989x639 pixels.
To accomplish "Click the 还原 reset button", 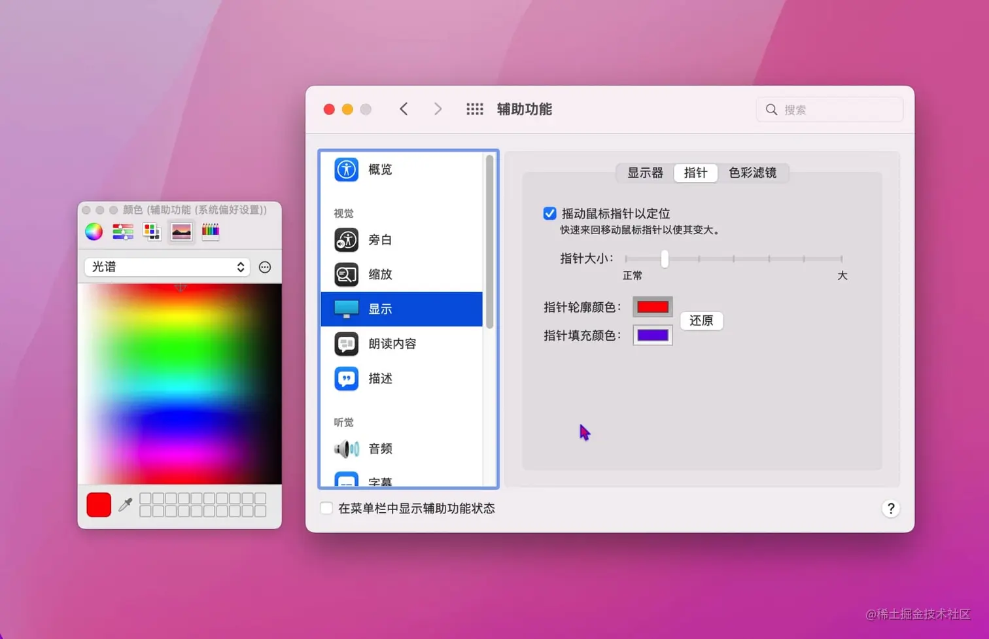I will [701, 320].
